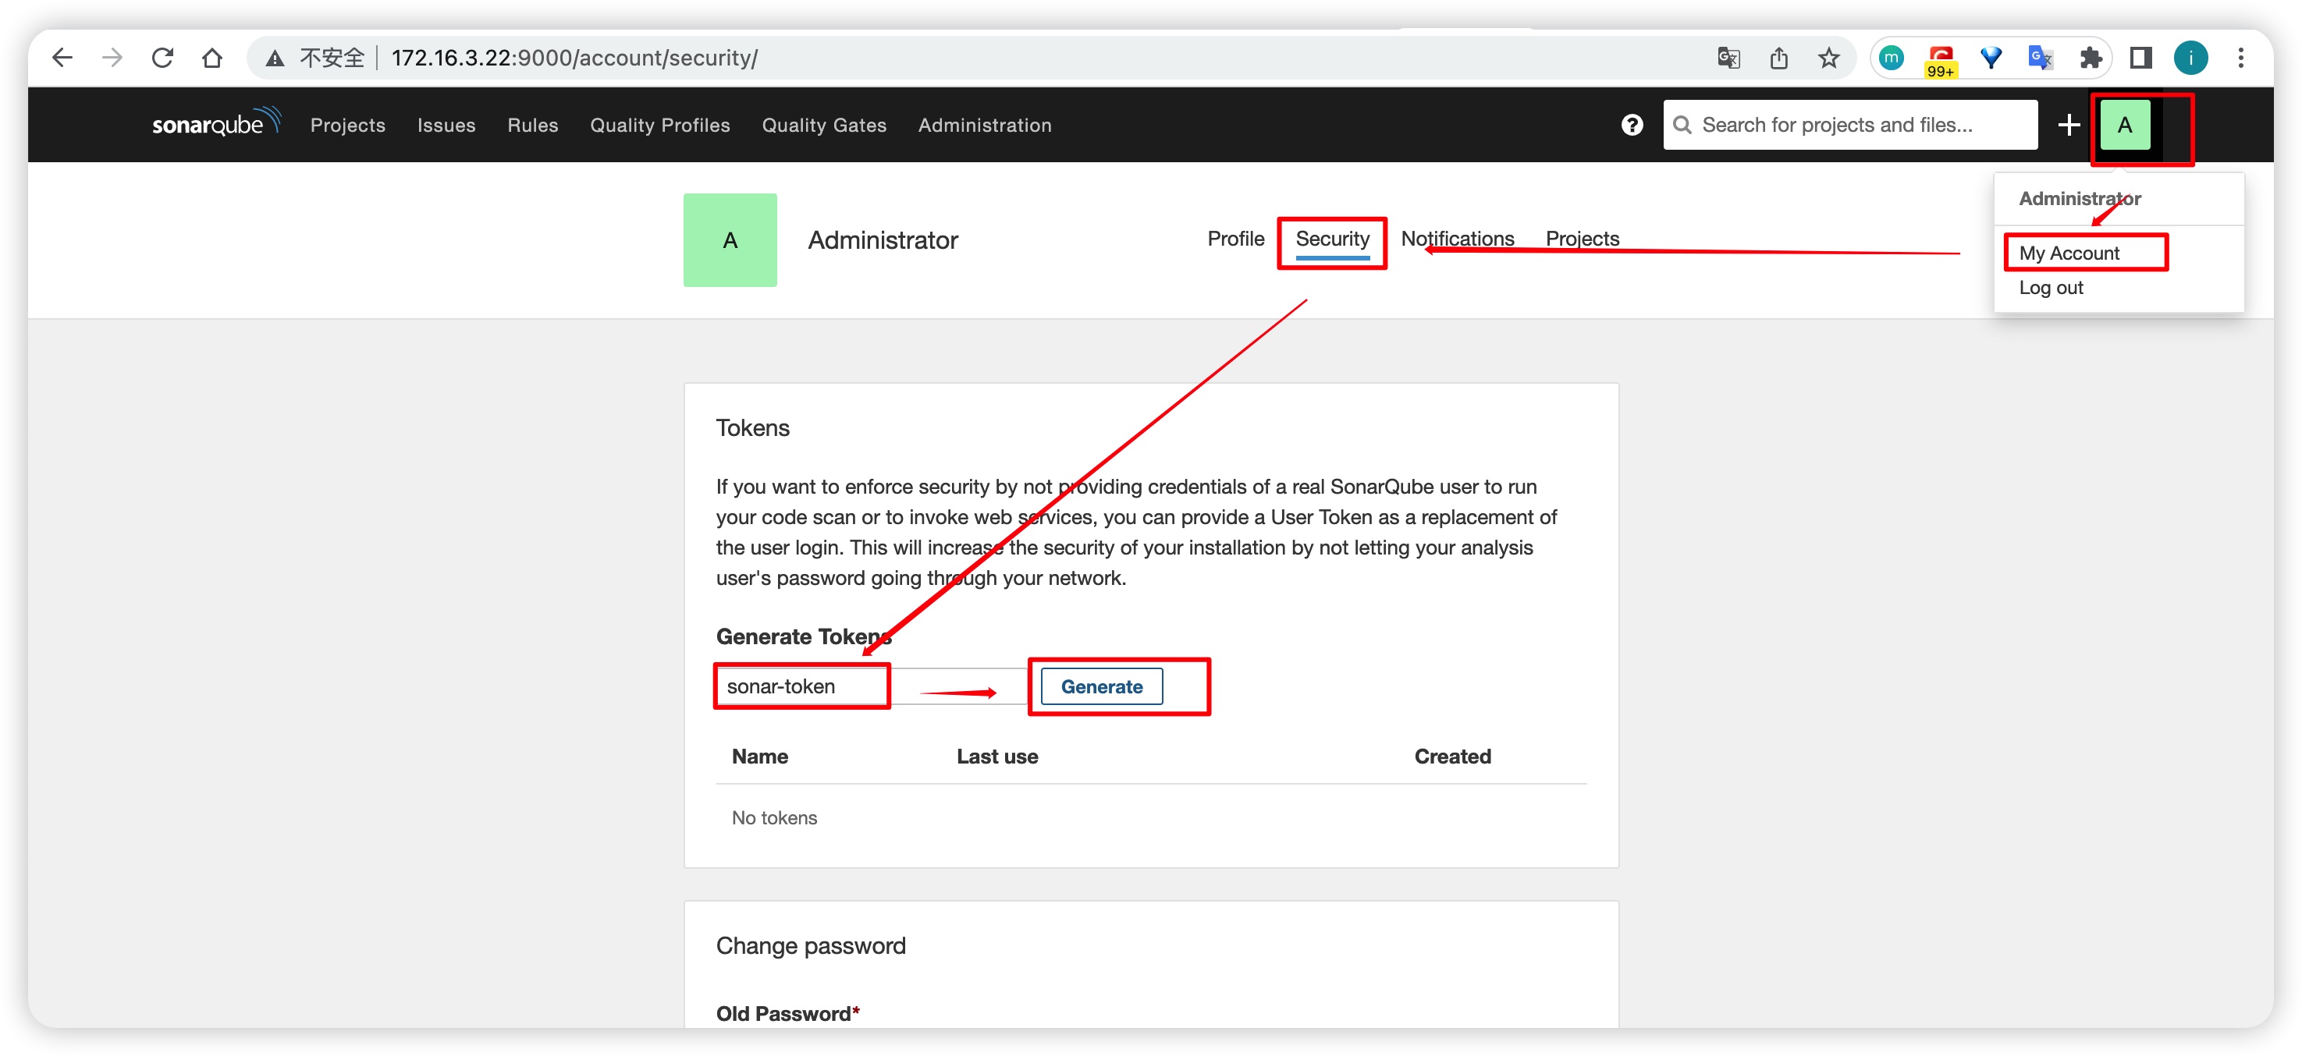Reload the page with refresh icon
The height and width of the screenshot is (1056, 2302).
(x=162, y=58)
